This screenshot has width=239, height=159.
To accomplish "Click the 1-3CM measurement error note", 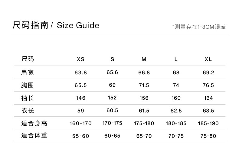I will pyautogui.click(x=198, y=27).
